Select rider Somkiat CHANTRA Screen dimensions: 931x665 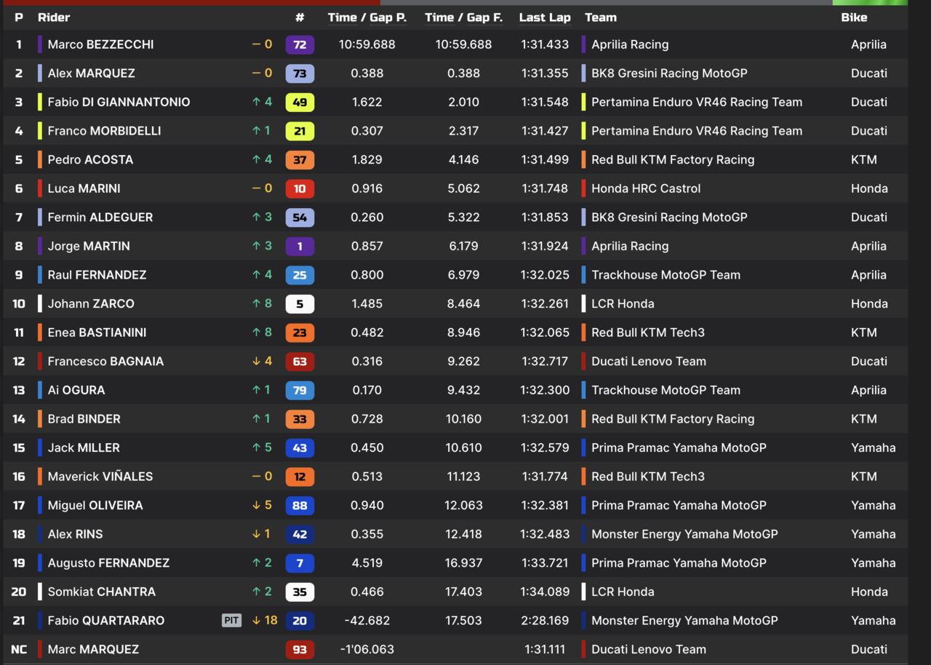[x=101, y=592]
